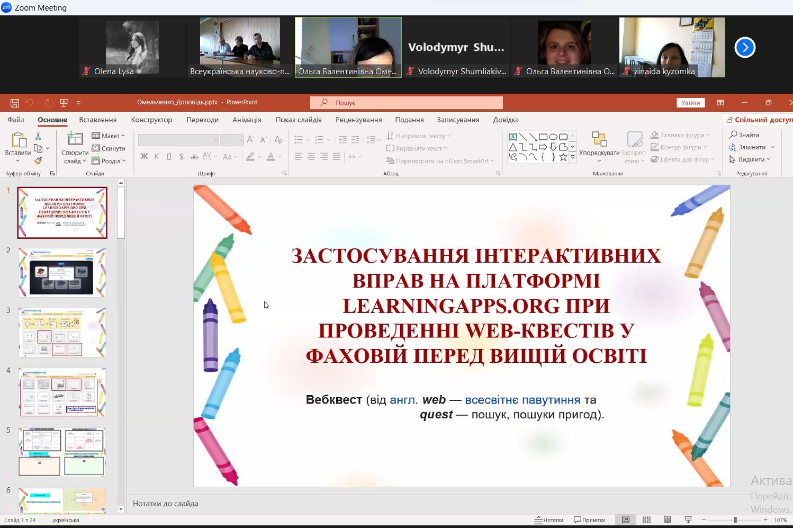This screenshot has height=528, width=793.
Task: Switch to Reading view icon in the status bar
Action: point(667,520)
